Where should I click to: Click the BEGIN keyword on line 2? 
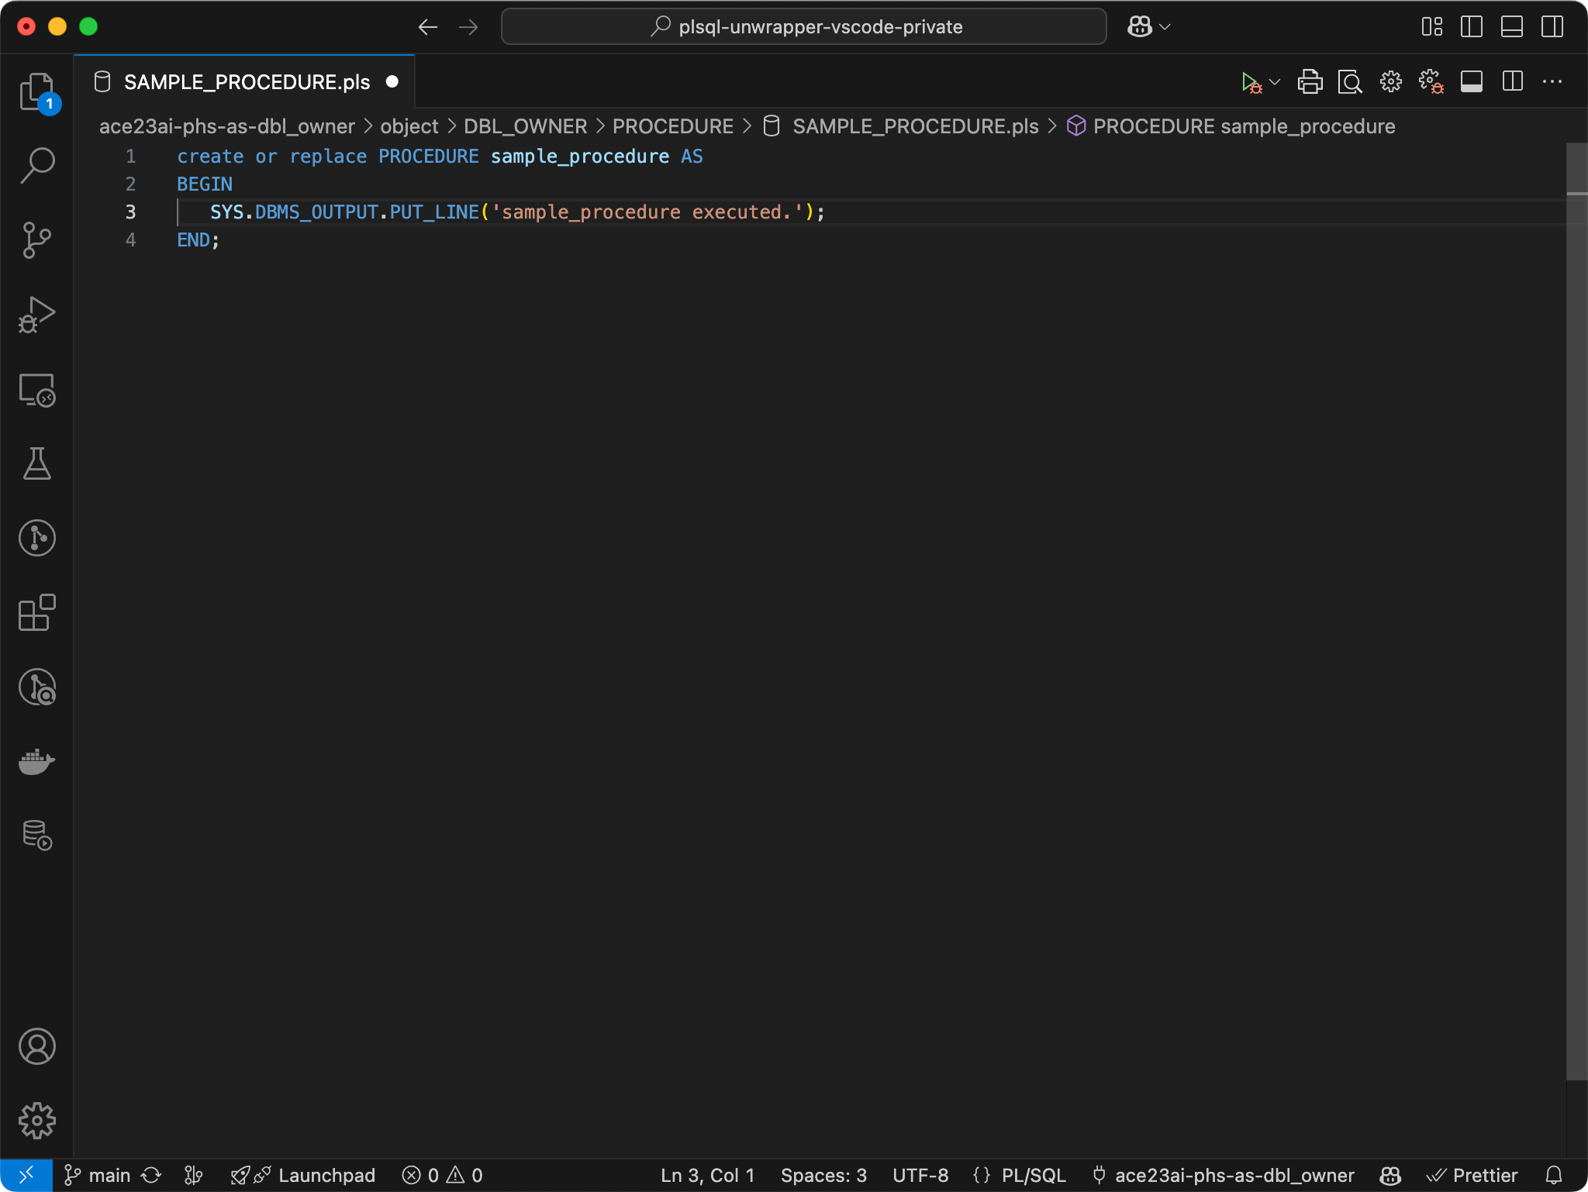[205, 184]
